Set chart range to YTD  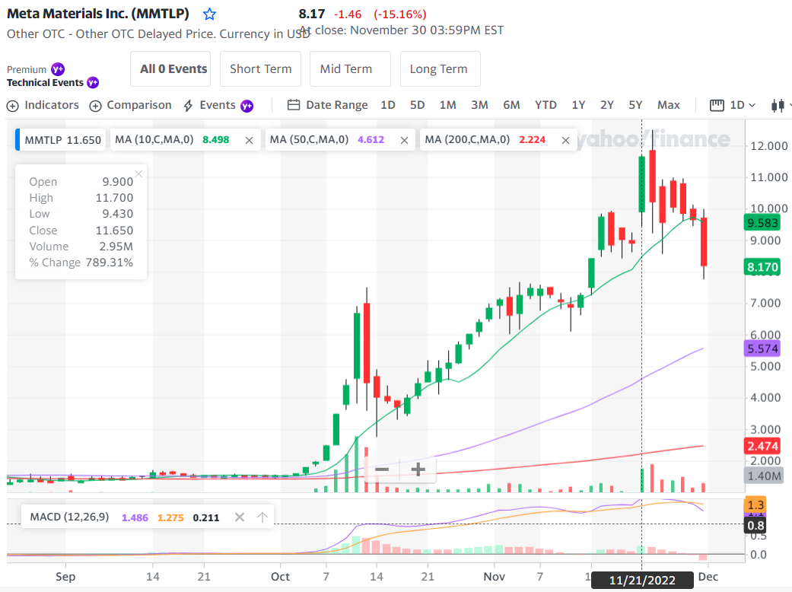[545, 105]
